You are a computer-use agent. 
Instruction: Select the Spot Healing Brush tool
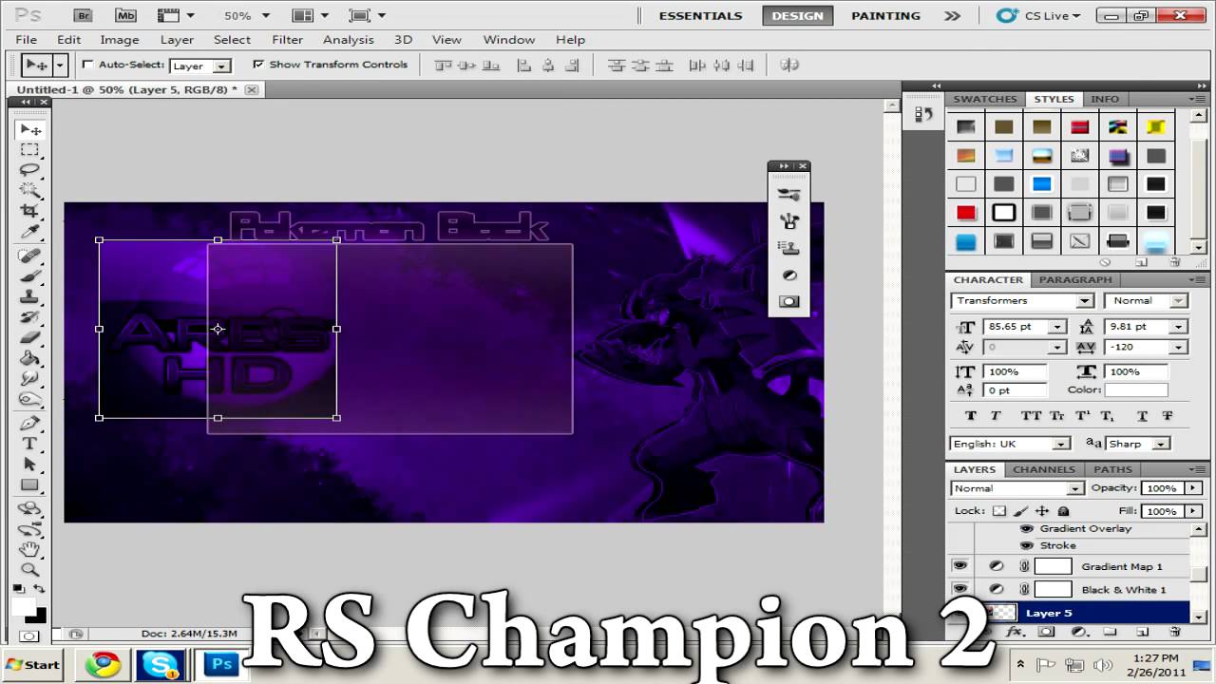(30, 256)
